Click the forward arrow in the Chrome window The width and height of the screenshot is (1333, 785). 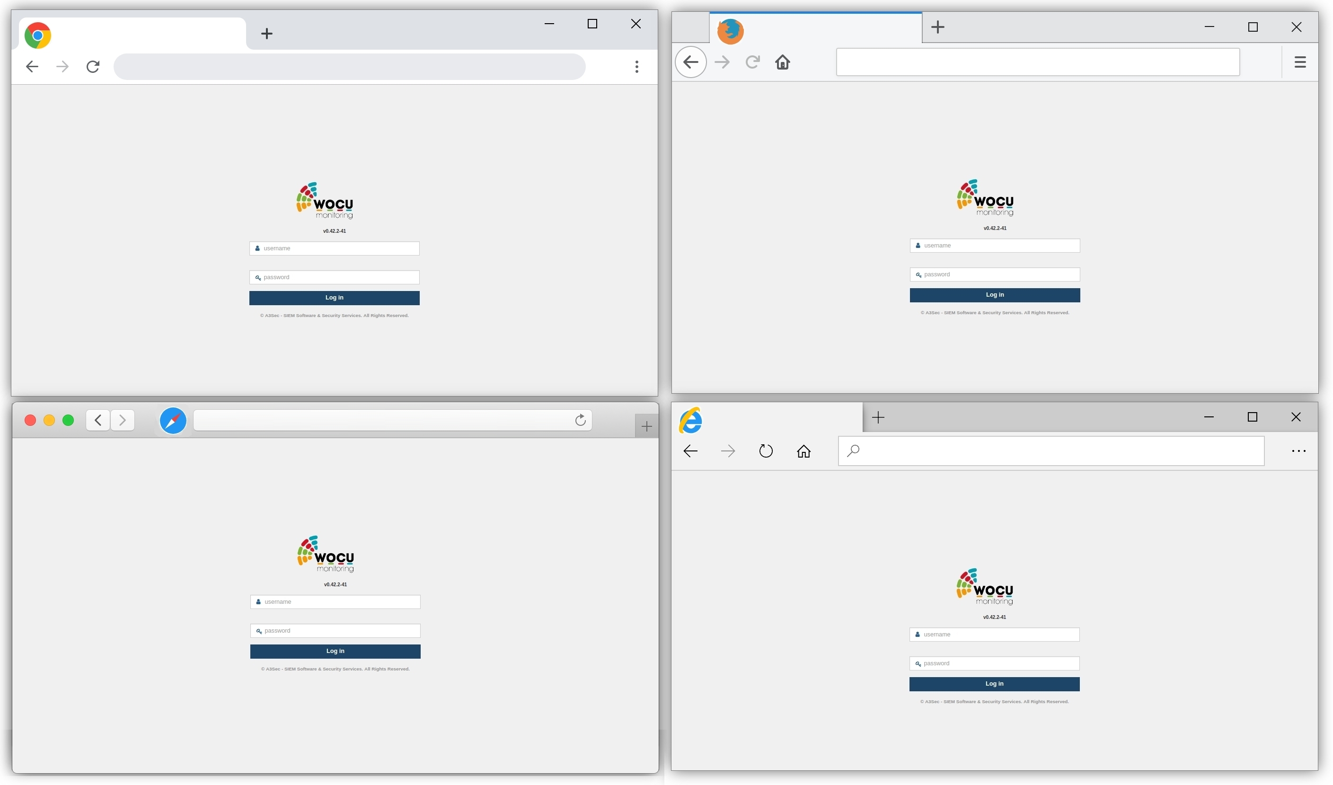[62, 67]
